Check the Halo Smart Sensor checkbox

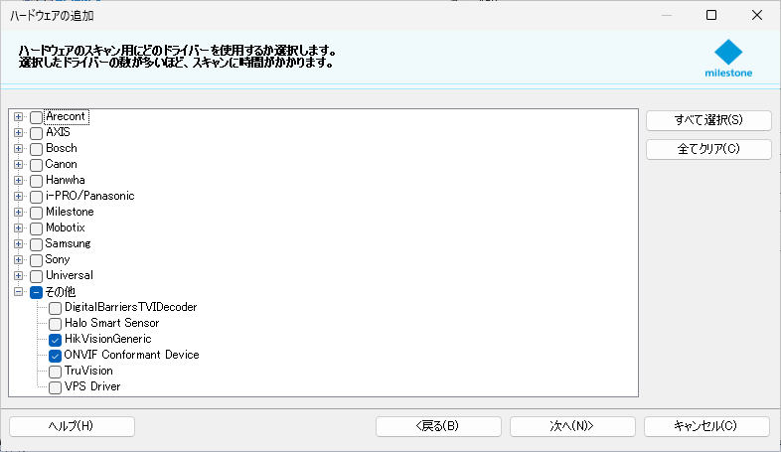[55, 324]
